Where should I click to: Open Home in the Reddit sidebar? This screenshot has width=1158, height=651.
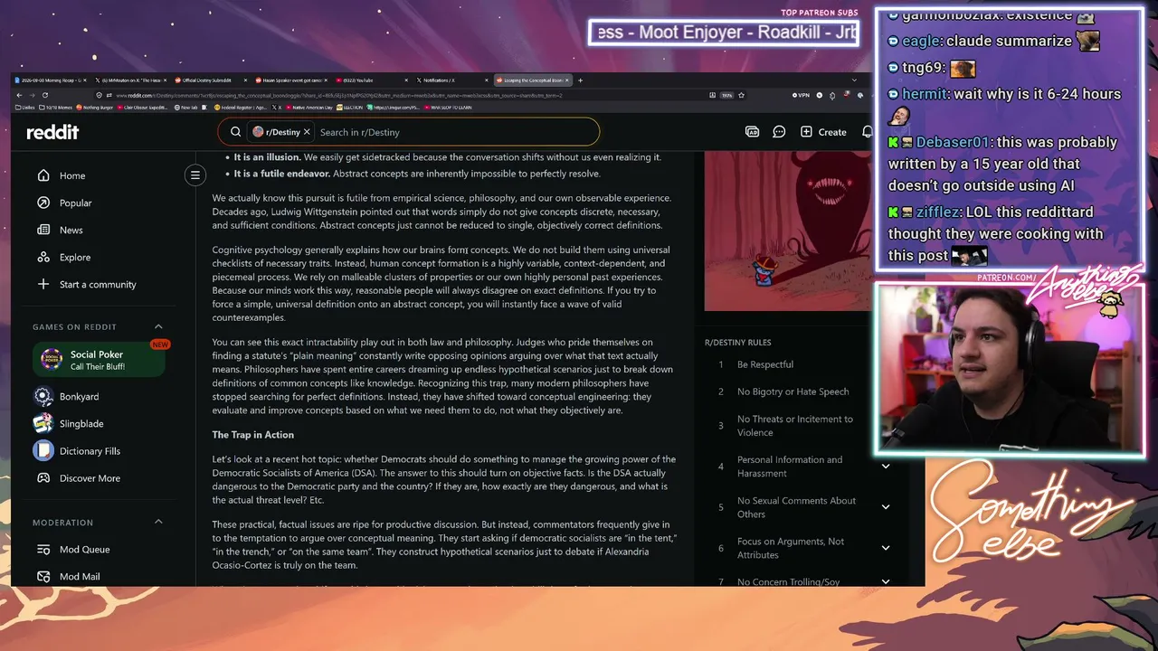click(x=72, y=175)
